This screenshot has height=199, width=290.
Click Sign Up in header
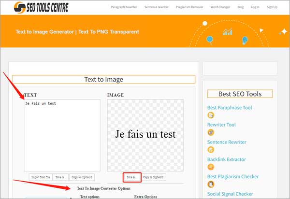(272, 7)
